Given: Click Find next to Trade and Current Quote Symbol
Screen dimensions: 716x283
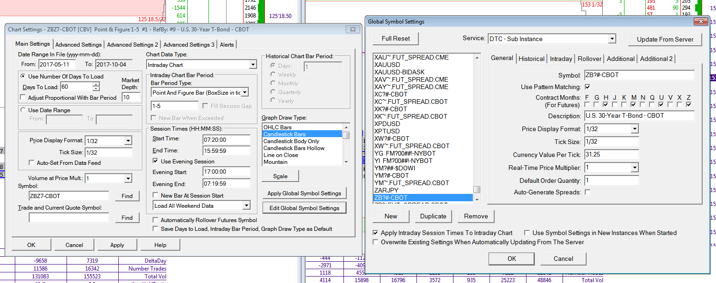Looking at the screenshot, I should pyautogui.click(x=127, y=218).
